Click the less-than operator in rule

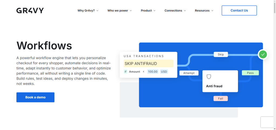tap(144, 72)
